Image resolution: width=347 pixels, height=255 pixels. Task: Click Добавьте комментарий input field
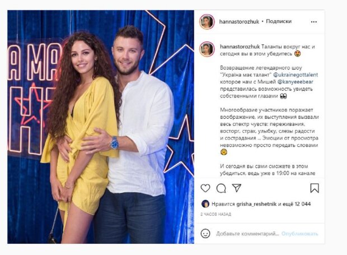coord(247,234)
